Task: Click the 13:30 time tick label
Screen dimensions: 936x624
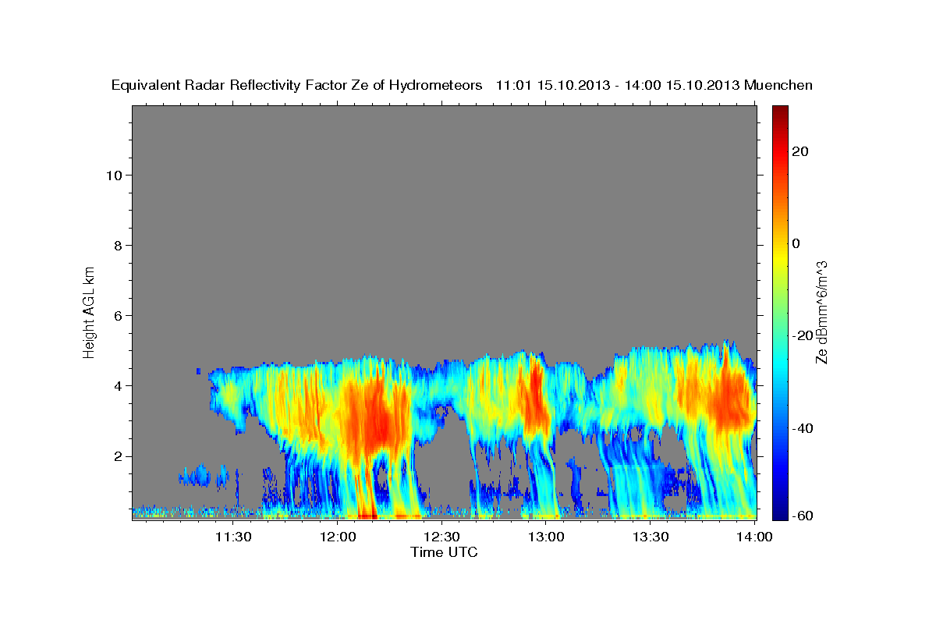Action: (651, 537)
